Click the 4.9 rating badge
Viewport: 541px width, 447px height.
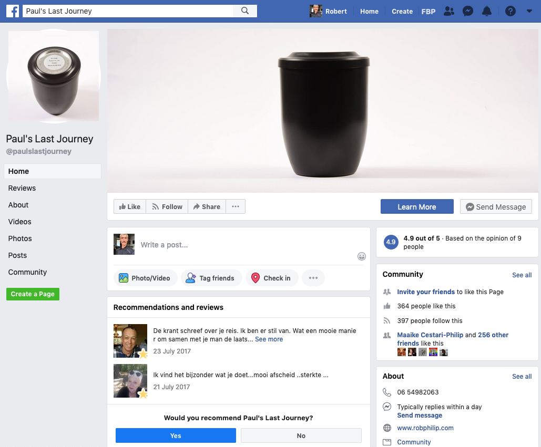pyautogui.click(x=391, y=242)
